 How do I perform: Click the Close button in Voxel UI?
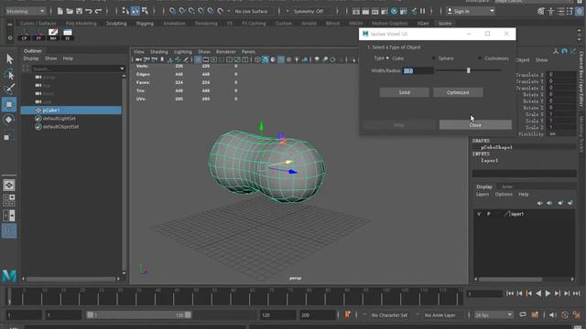click(x=475, y=125)
